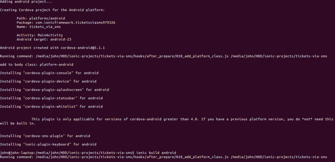Click the cordova-sms-plugin install line
The image size is (335, 162).
point(45,136)
